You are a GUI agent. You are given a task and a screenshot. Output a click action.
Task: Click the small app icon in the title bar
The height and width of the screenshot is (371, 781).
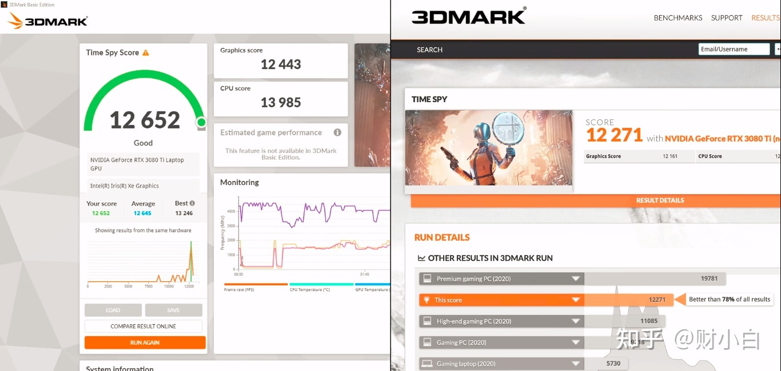(x=4, y=5)
